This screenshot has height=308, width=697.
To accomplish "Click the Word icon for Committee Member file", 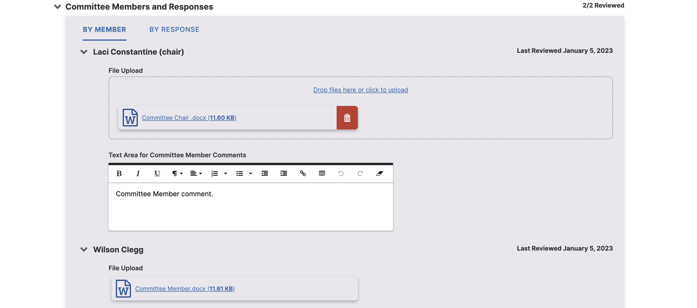I will [123, 289].
